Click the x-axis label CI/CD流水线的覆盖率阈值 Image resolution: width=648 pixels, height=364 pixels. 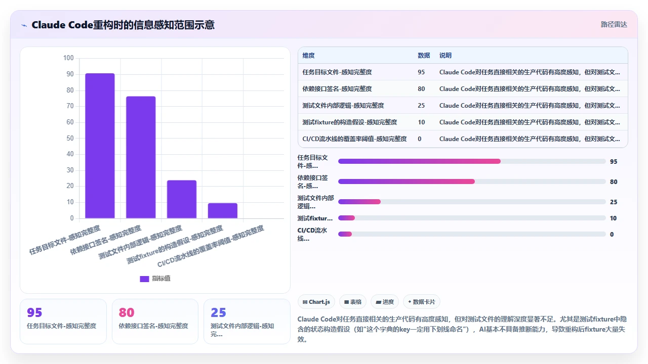(211, 247)
